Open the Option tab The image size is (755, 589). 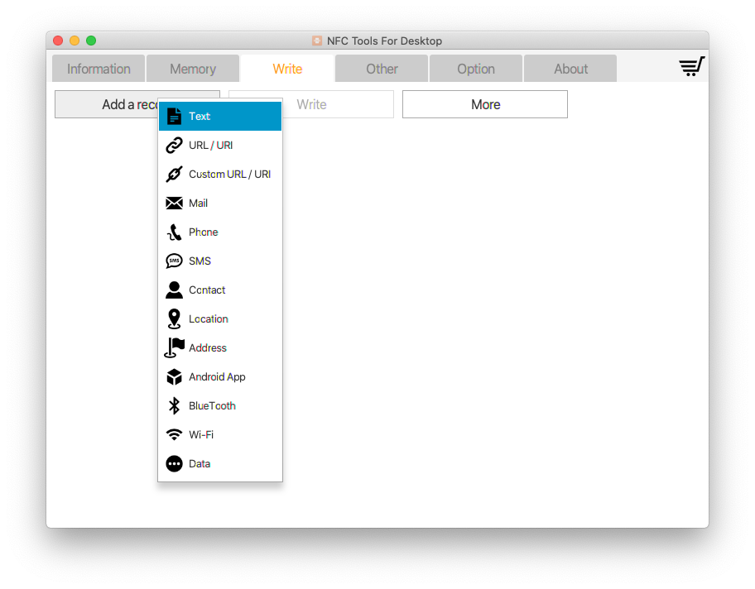pyautogui.click(x=475, y=69)
